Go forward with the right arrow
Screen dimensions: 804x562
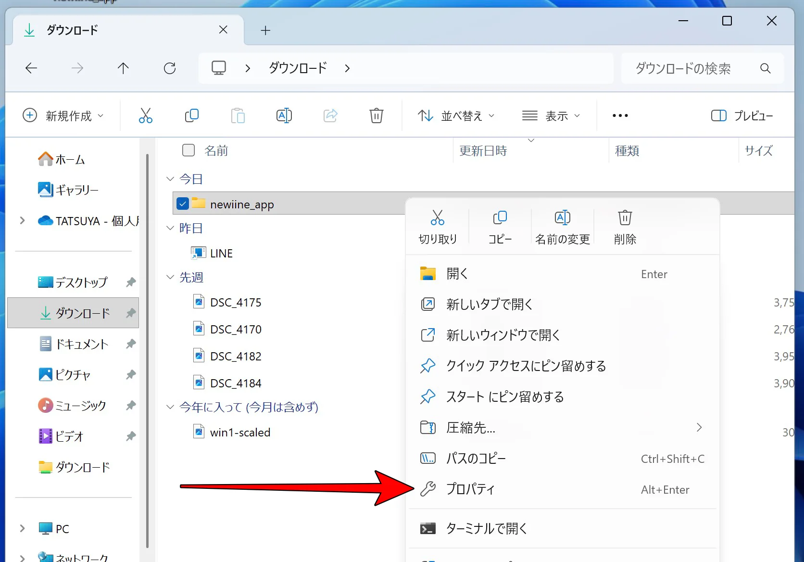77,68
